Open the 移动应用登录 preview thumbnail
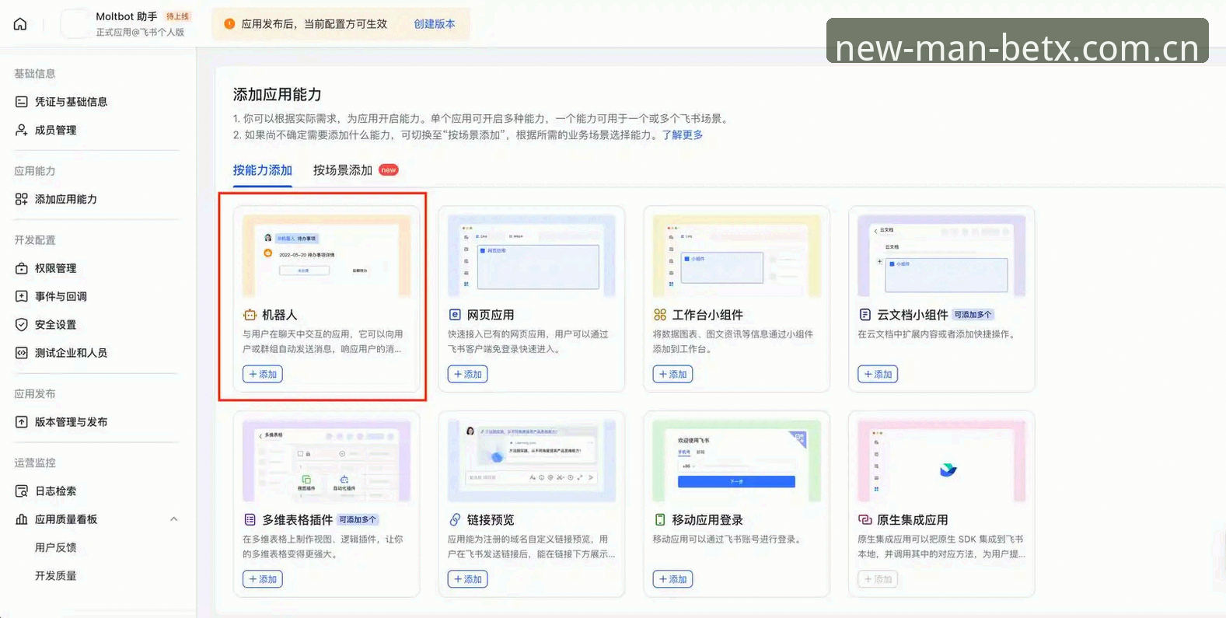1226x618 pixels. click(x=737, y=461)
